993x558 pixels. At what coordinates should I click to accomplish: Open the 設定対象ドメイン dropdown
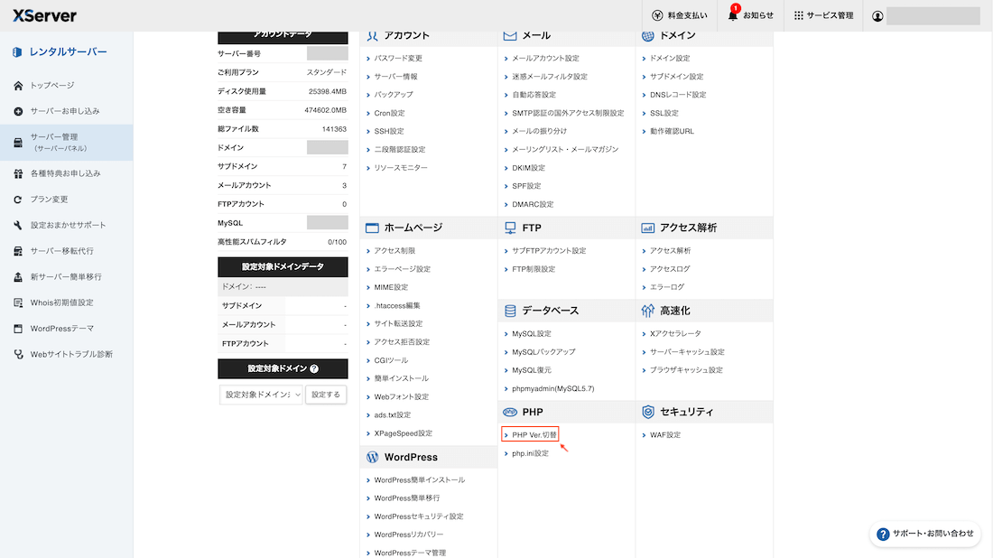pos(261,395)
